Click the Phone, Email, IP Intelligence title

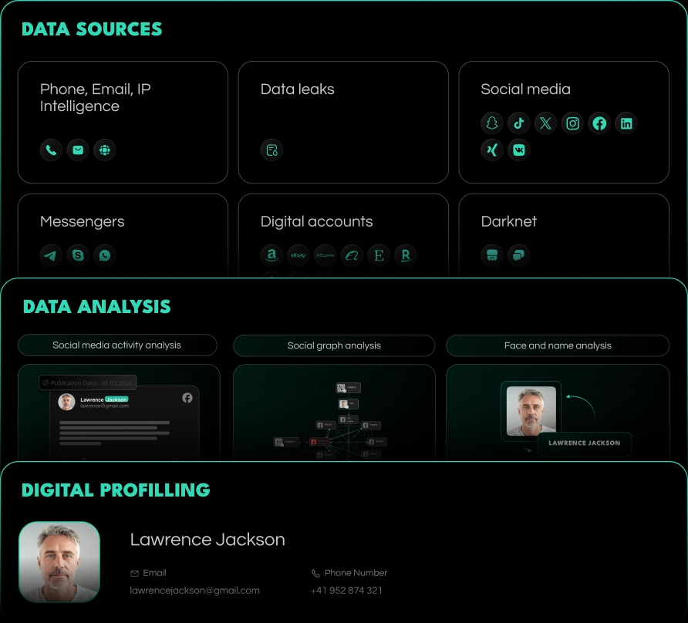95,98
